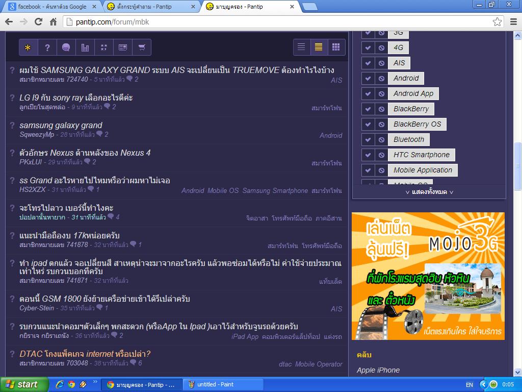Click Samsung Smartphone tag on ss Grand thread
The image size is (522, 392).
[x=275, y=191]
